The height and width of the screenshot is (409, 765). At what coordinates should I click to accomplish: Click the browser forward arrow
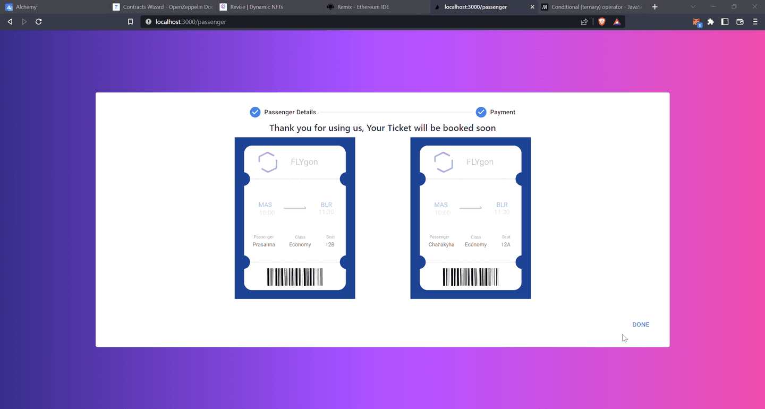pyautogui.click(x=24, y=22)
